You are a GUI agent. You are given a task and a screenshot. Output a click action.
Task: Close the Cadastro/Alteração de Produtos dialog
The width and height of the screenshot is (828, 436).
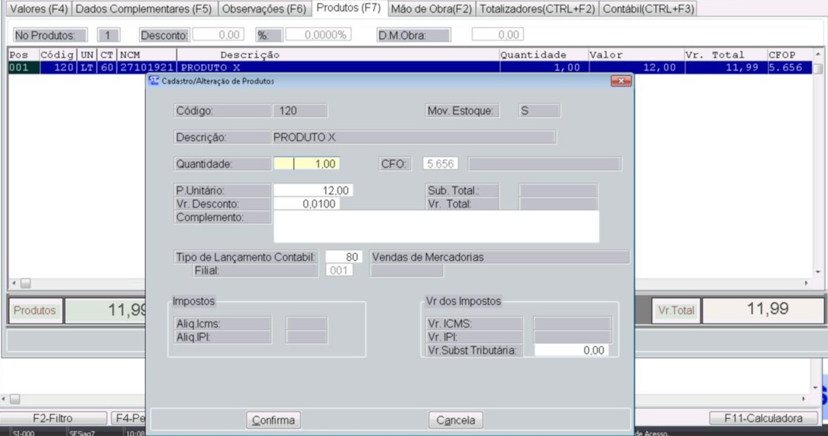point(620,81)
